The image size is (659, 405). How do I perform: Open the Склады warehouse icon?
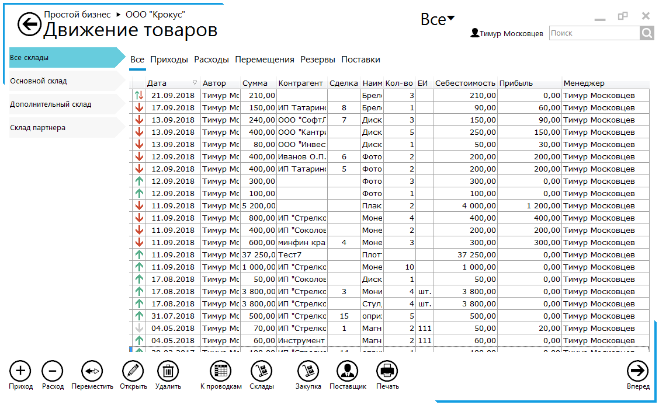point(261,371)
